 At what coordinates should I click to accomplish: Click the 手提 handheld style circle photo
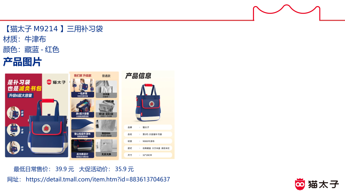tap(13, 130)
